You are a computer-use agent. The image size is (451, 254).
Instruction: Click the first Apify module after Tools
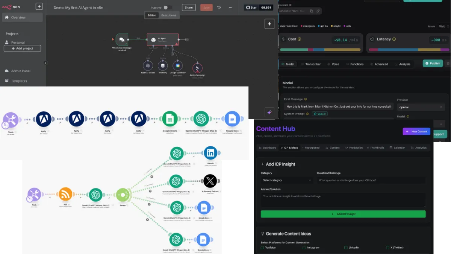[x=44, y=119]
